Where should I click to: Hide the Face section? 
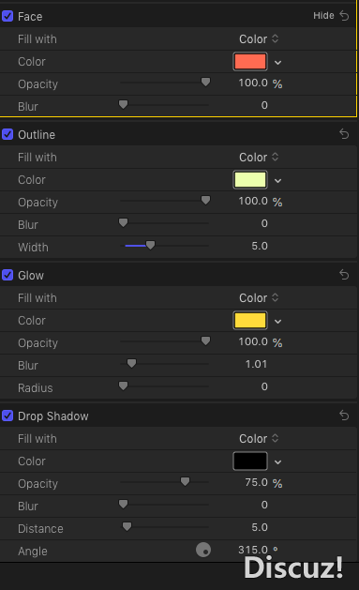(323, 16)
